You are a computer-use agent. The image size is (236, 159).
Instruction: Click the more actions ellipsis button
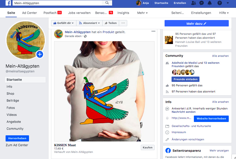(x=123, y=23)
